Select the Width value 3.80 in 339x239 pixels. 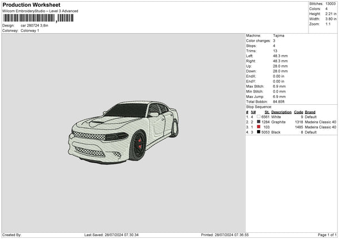[331, 19]
